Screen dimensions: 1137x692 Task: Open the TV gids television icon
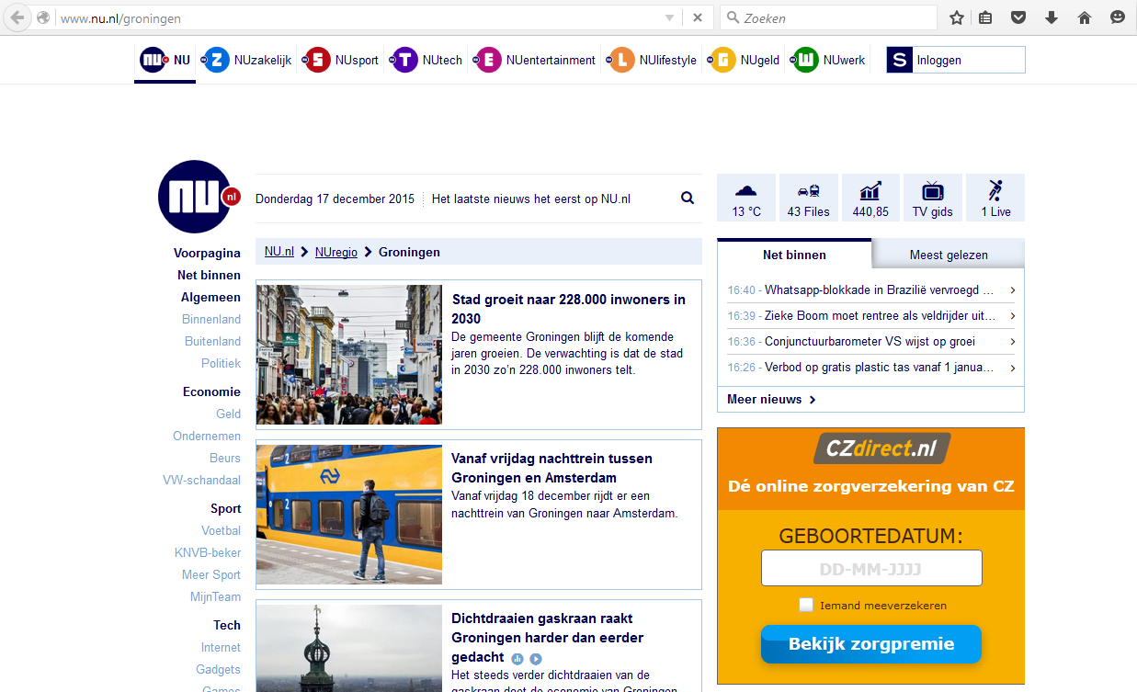pos(932,197)
